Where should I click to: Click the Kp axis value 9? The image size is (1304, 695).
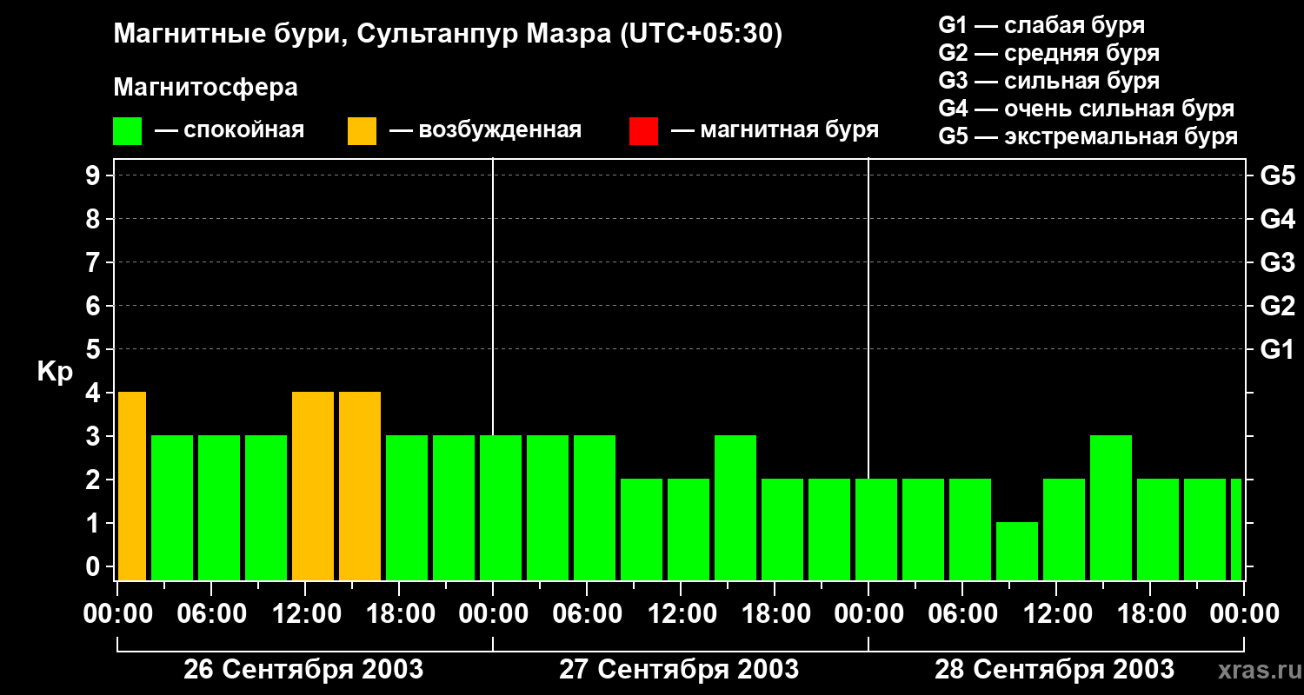(x=95, y=175)
